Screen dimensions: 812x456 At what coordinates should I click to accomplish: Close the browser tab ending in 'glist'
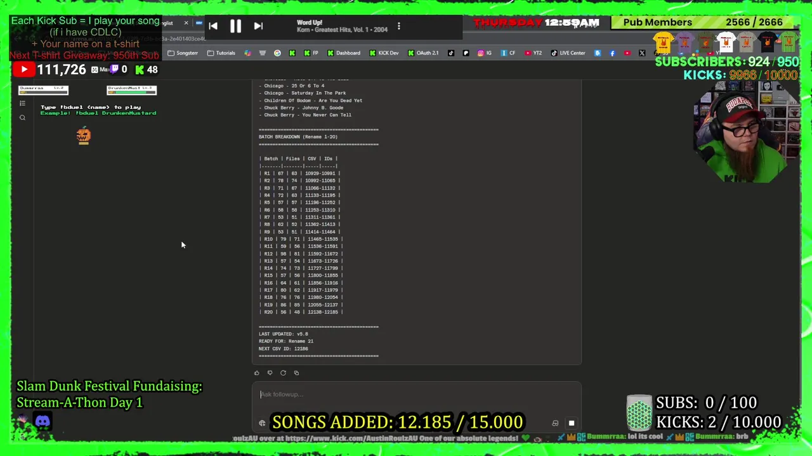click(x=186, y=23)
